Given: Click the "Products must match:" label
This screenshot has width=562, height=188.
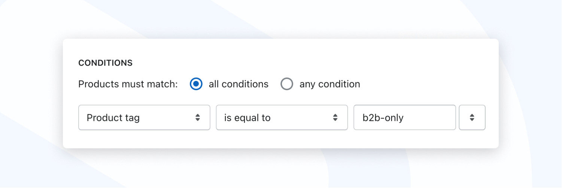Looking at the screenshot, I should pyautogui.click(x=128, y=84).
